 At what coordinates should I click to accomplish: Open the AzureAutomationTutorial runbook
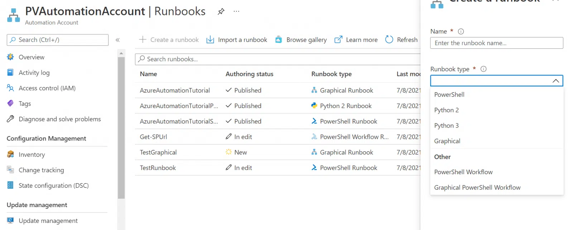(175, 90)
